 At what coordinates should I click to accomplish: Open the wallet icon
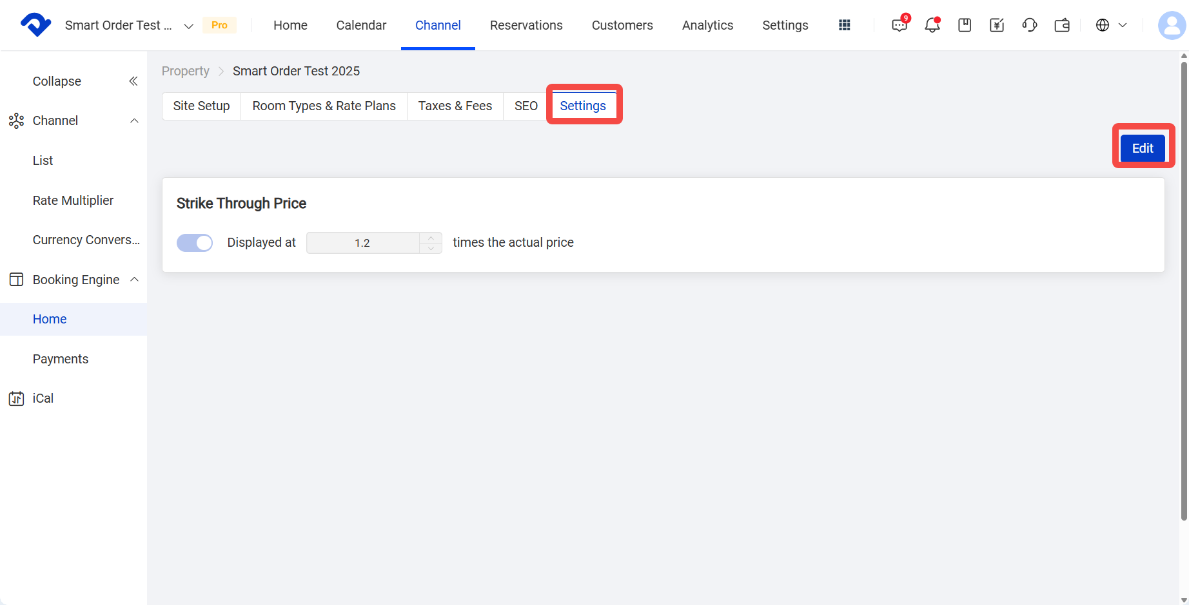(x=1062, y=25)
